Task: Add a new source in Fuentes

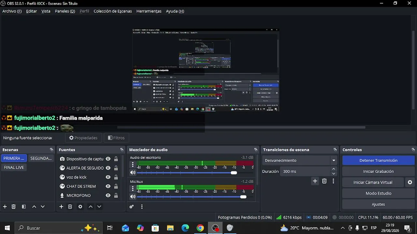Action: [x=61, y=207]
